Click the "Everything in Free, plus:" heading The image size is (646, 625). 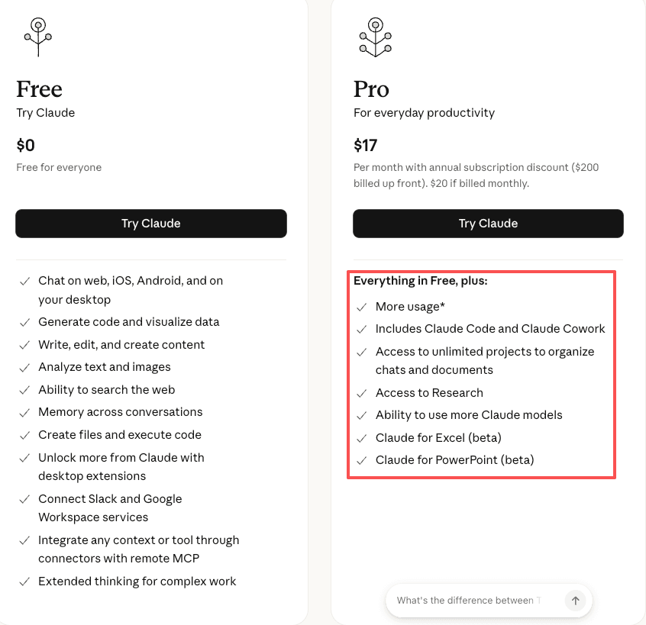tap(421, 280)
